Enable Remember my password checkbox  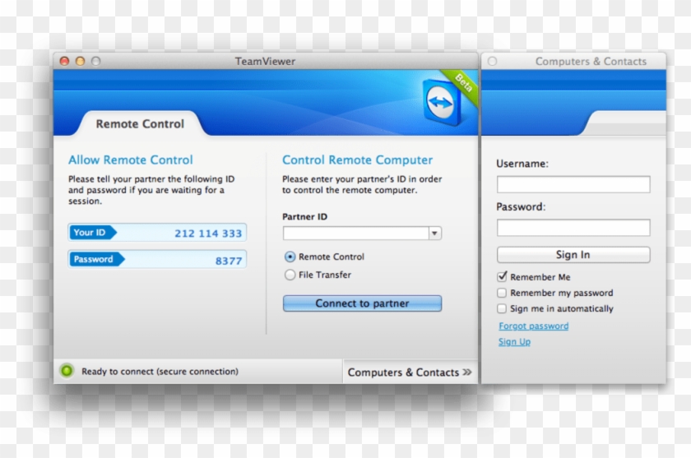coord(502,293)
